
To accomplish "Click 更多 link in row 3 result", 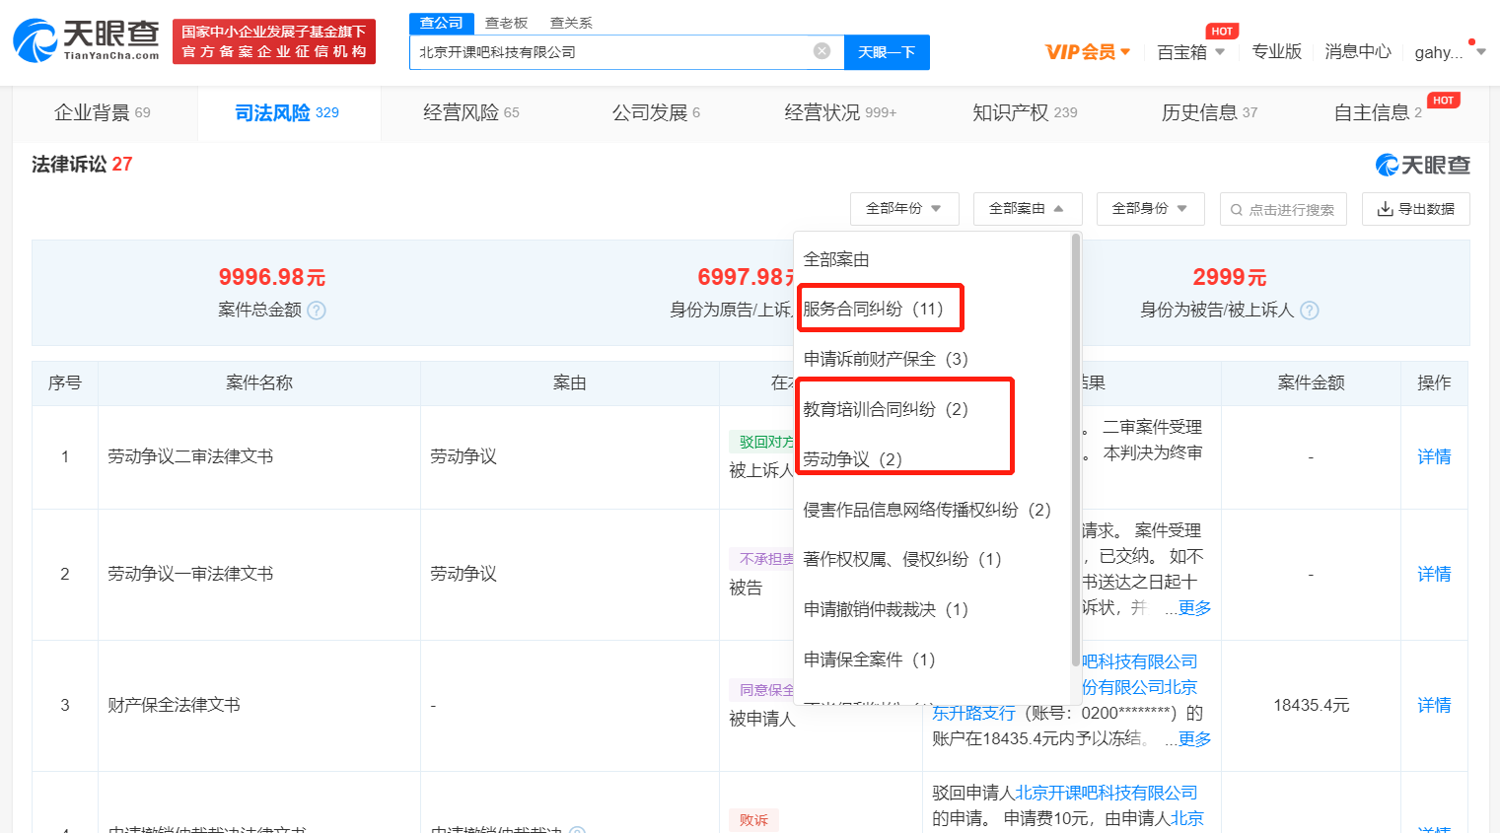I will click(1194, 738).
